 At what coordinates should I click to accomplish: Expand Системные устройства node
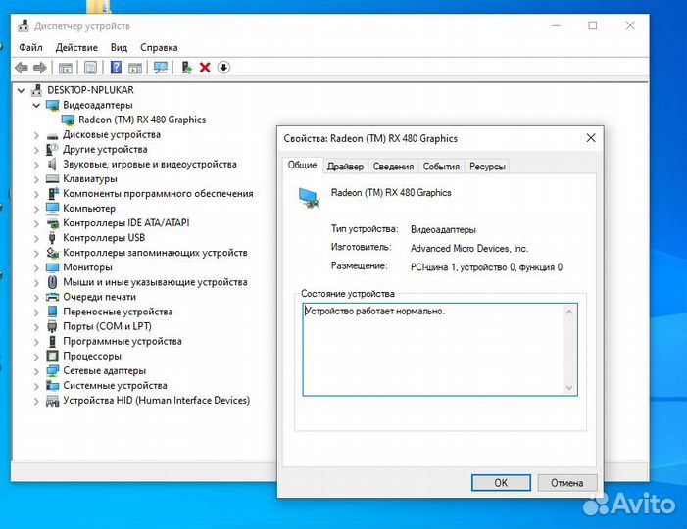click(x=36, y=386)
